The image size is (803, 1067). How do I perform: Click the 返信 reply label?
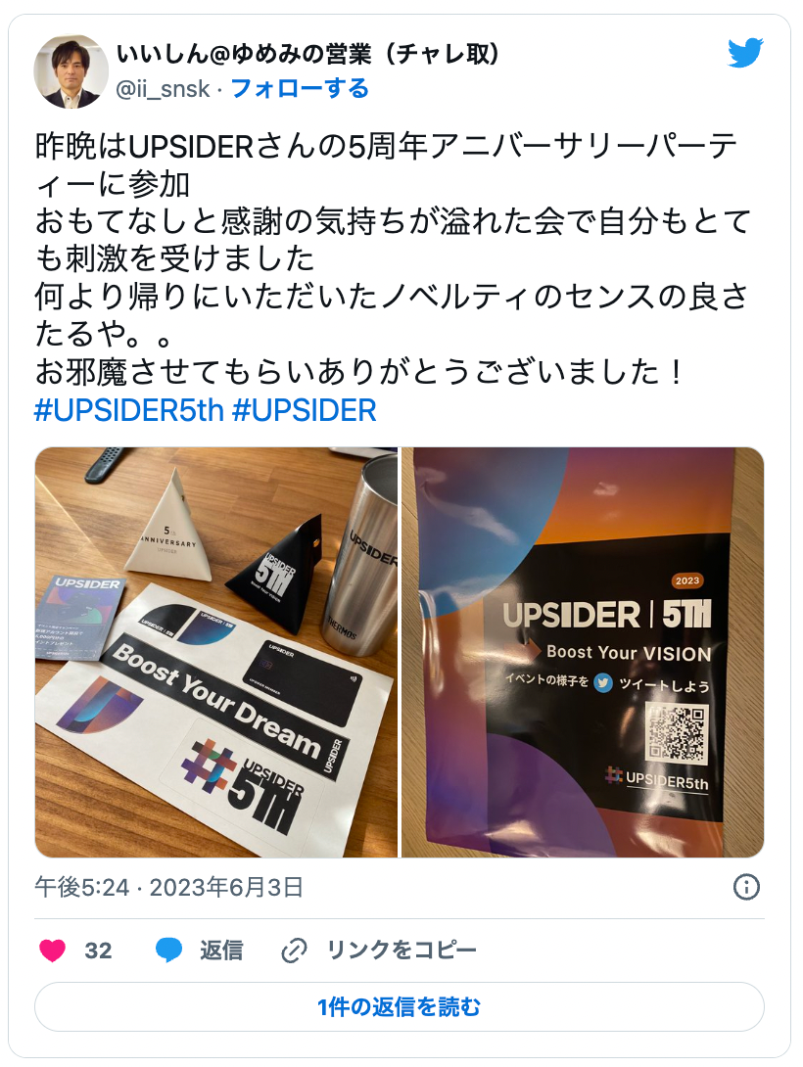(221, 950)
